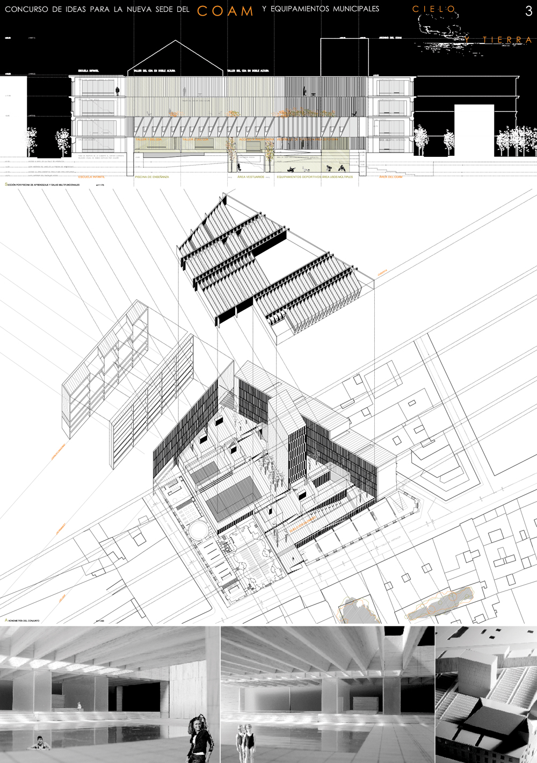Click the orange CIELO heading

[434, 9]
